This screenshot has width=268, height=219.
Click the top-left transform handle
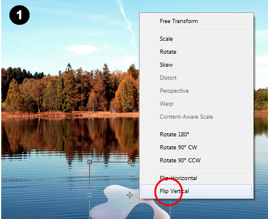90,162
